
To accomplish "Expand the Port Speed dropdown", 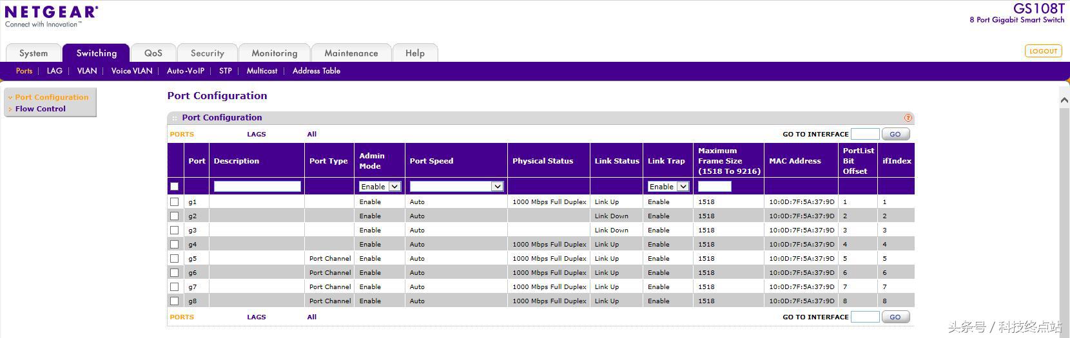I will point(456,187).
